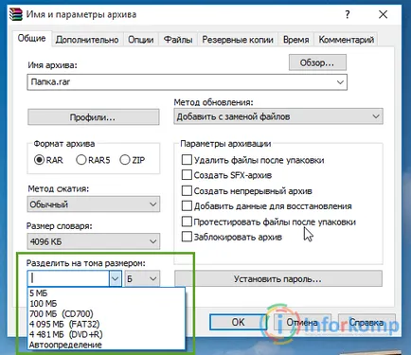Select the RAR format radio button

point(39,160)
